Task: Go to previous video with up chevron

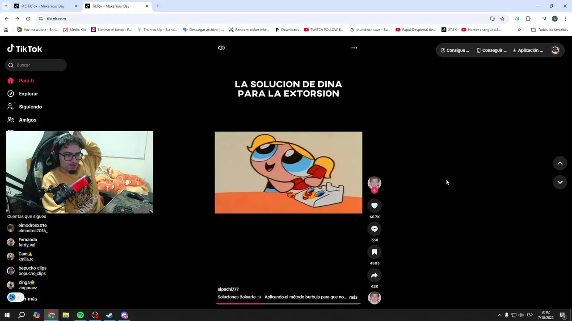Action: (560, 163)
